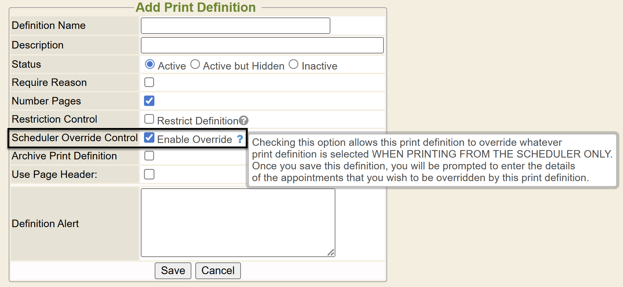This screenshot has width=623, height=287.
Task: Focus the Description input field
Action: pos(262,45)
